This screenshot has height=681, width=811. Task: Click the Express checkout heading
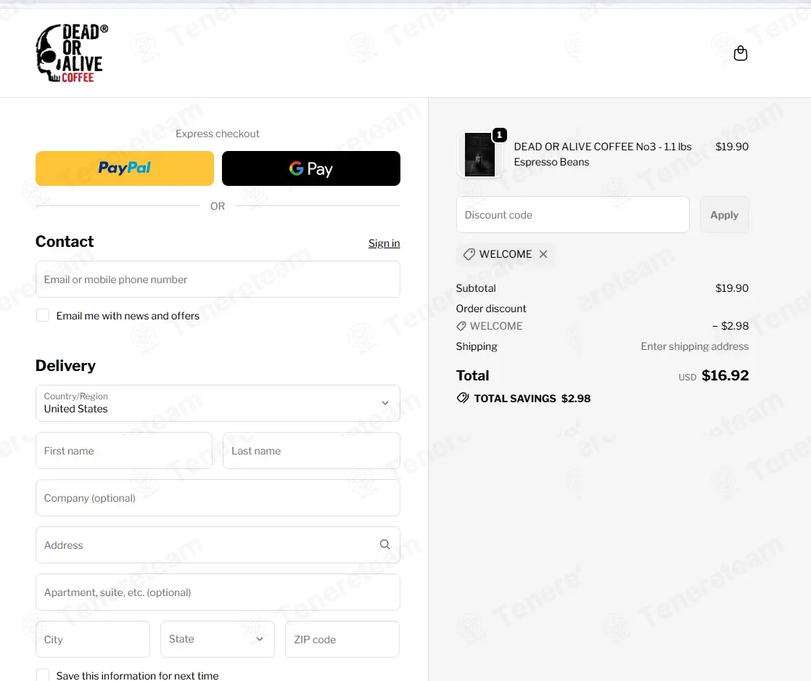click(217, 134)
